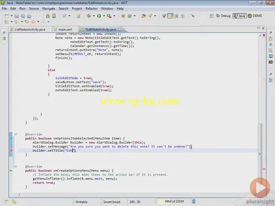Switch to the ListNotesActivity.java tab
This screenshot has height=206, width=275.
pos(28,30)
